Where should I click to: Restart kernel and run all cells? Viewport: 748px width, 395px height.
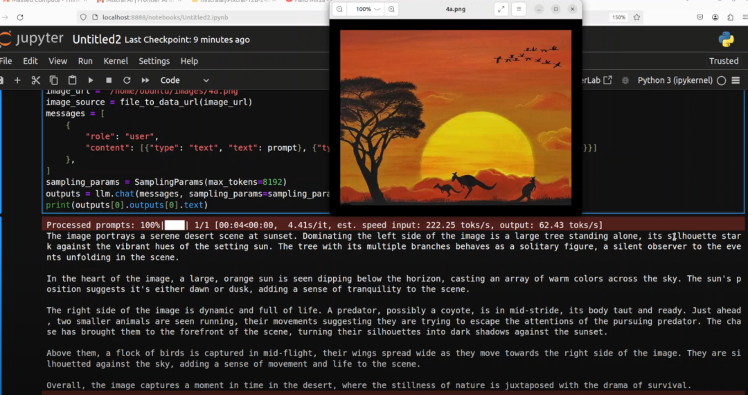(145, 80)
